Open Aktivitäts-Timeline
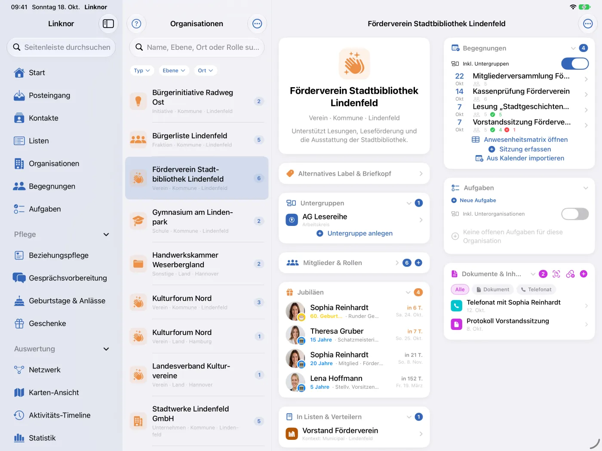Screen dimensions: 602x451 [x=61, y=415]
